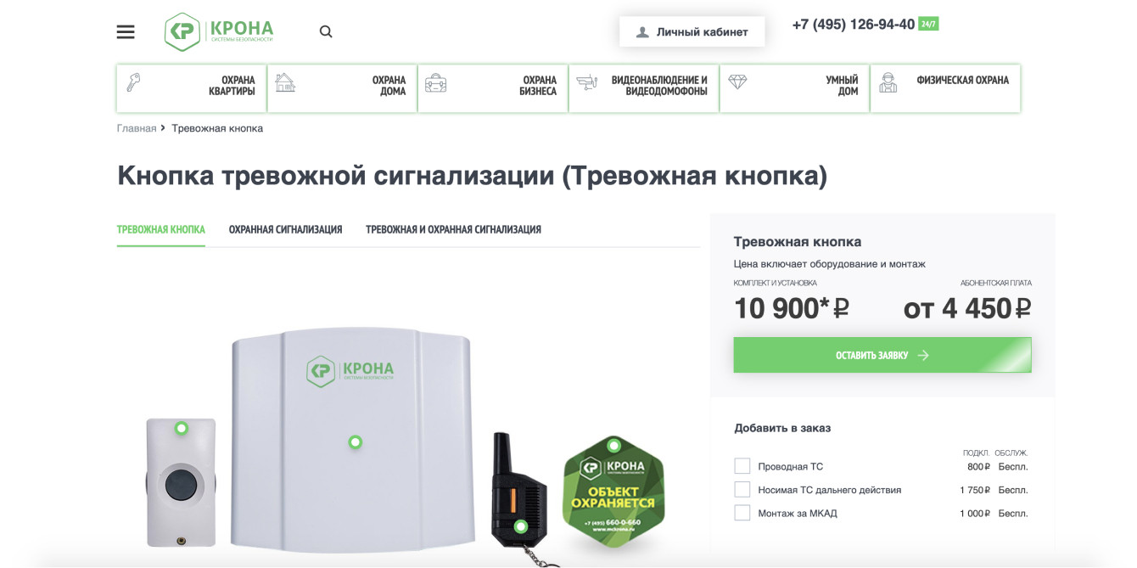Image resolution: width=1137 pixels, height=568 pixels.
Task: Enable Носимая ТС дальнего действия checkbox
Action: tap(742, 490)
